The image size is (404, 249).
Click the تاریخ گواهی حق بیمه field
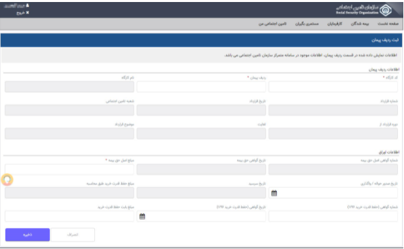(x=201, y=170)
